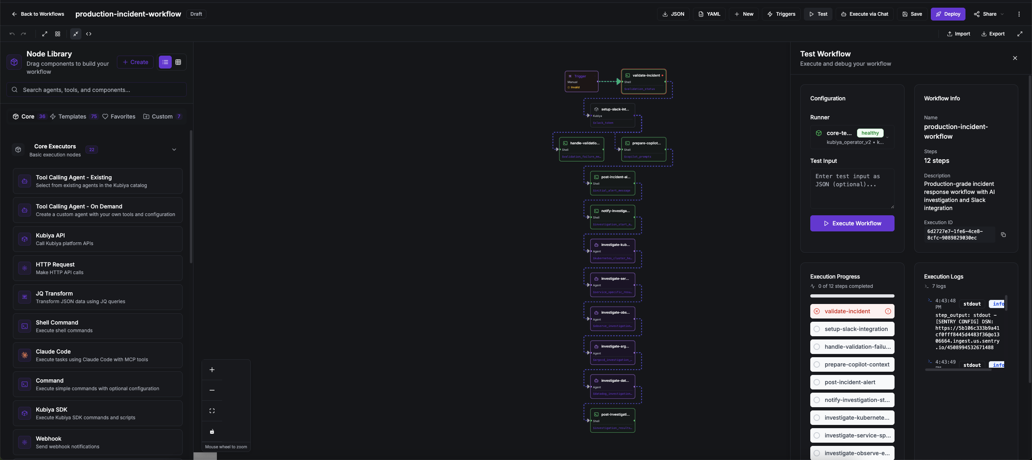Viewport: 1032px width, 460px height.
Task: Click the Node Library vertical scrollbar
Action: pos(191,197)
